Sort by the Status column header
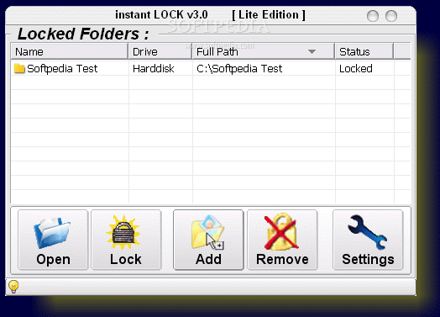 pos(364,51)
